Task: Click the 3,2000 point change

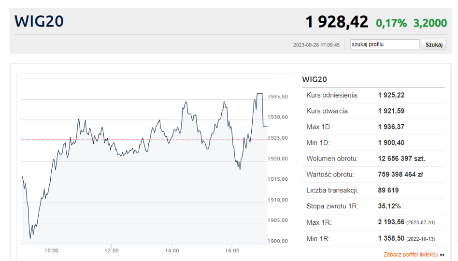Action: (430, 23)
